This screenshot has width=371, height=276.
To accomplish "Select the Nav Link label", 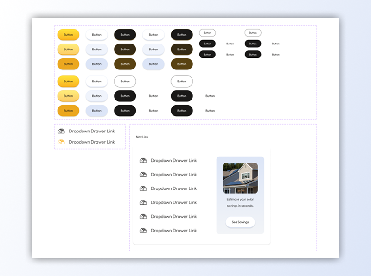I will click(142, 137).
